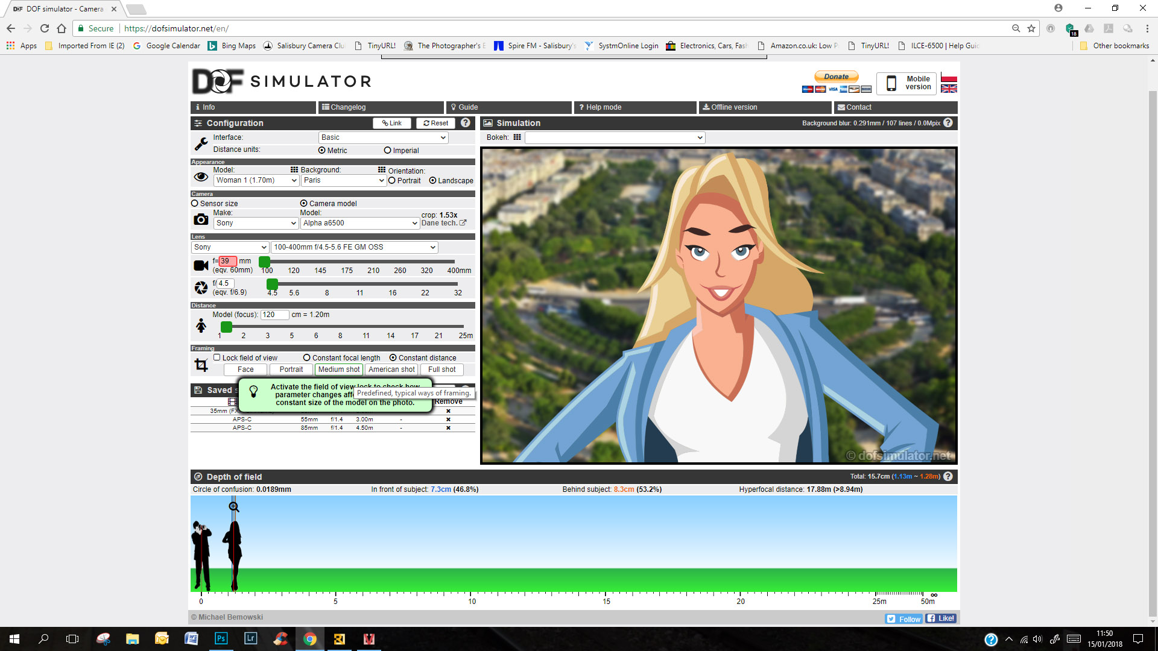
Task: Open Windows Start menu
Action: click(14, 639)
